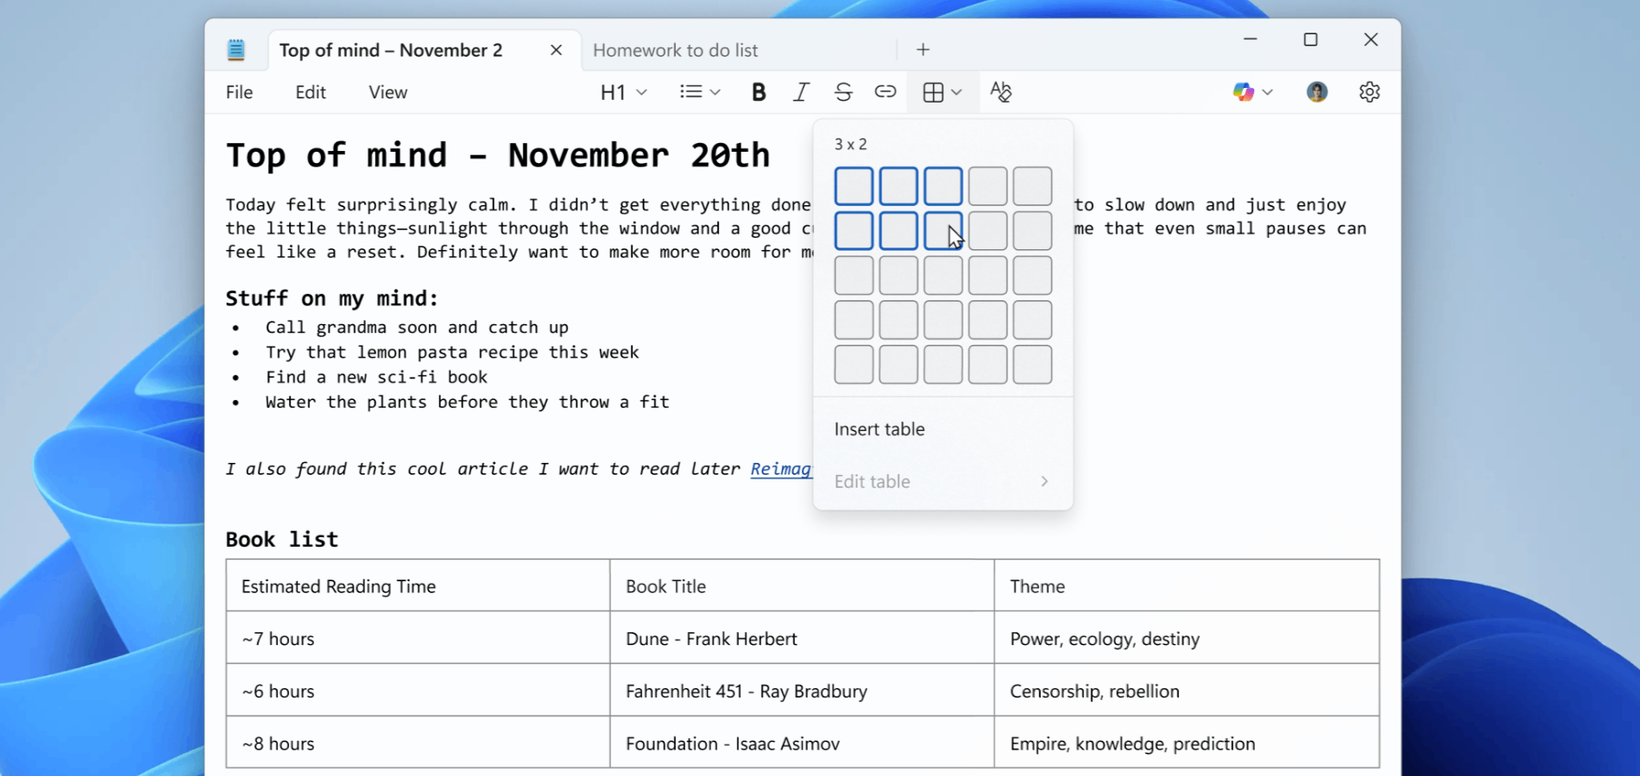Open the View menu

point(388,92)
